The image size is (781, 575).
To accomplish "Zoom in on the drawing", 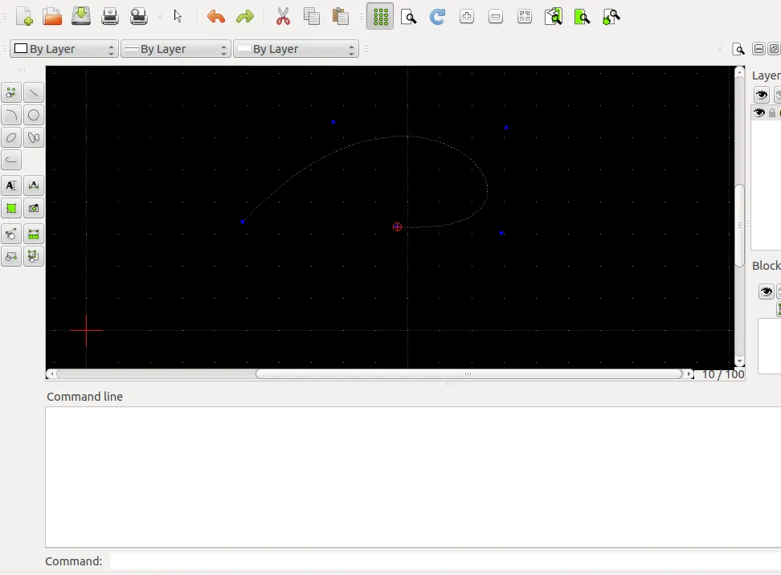I will click(x=467, y=16).
